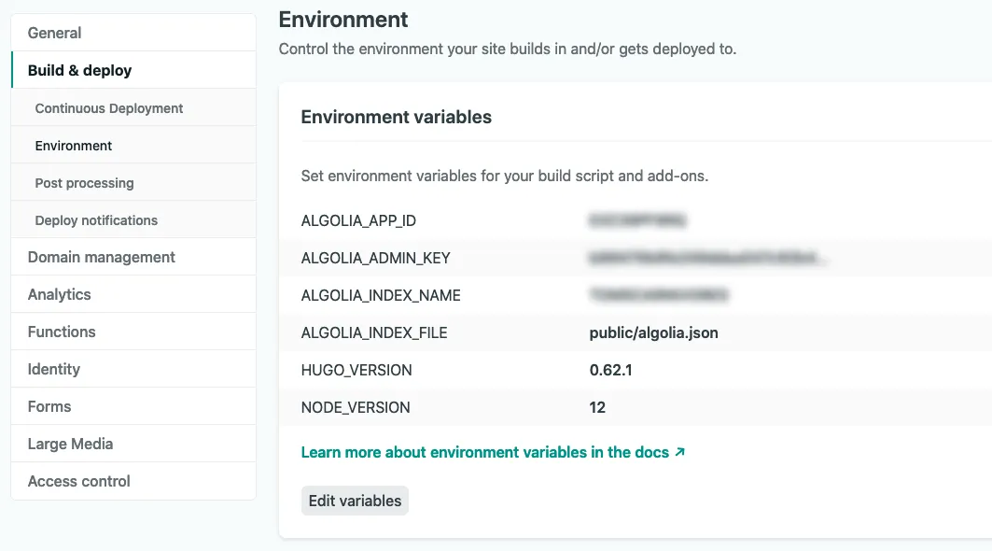Open Access control settings
This screenshot has width=992, height=551.
point(78,480)
